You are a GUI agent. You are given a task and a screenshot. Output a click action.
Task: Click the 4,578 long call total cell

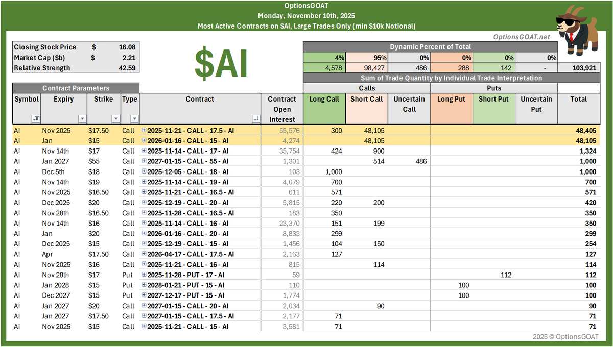[324, 67]
